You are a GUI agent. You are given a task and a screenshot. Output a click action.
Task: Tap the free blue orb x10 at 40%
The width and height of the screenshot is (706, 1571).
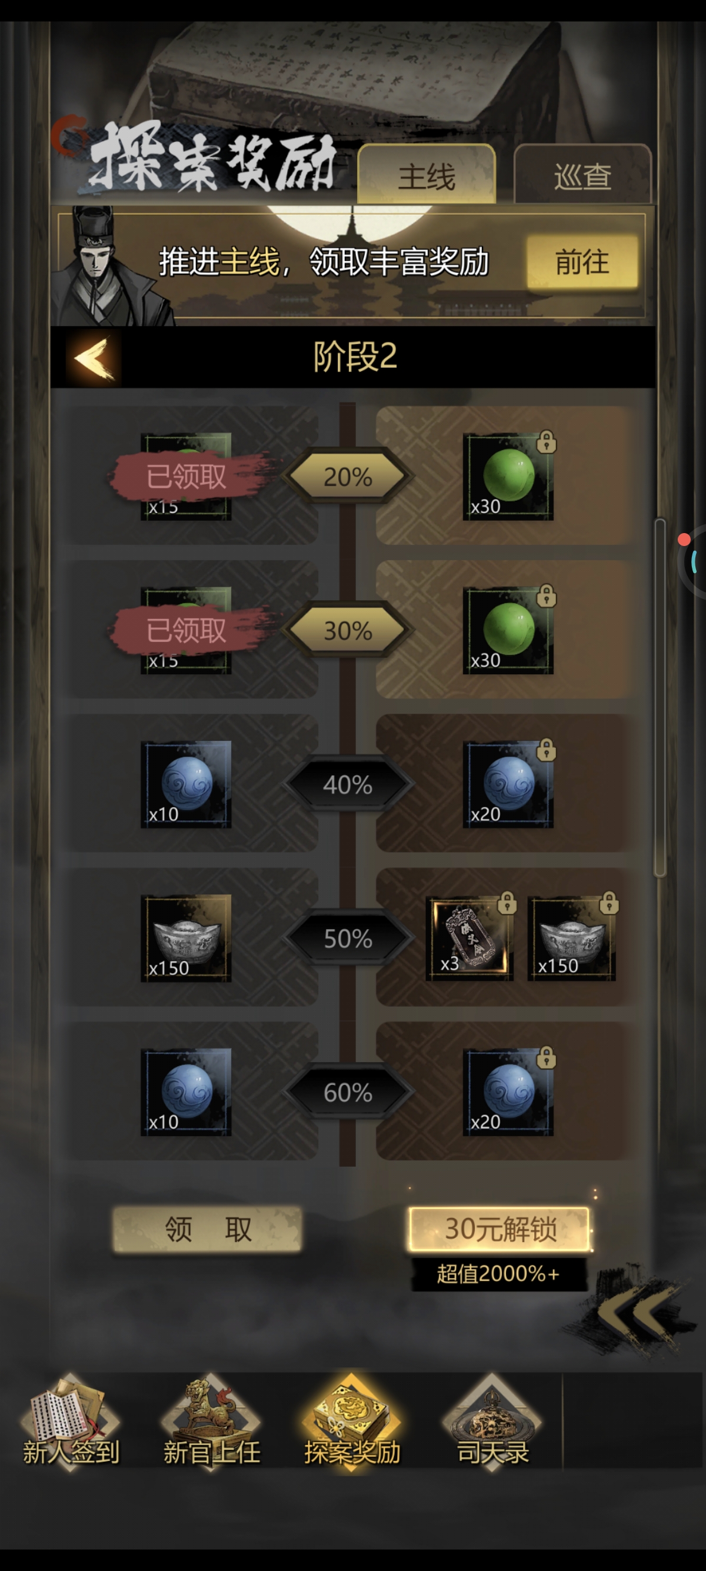pos(186,784)
